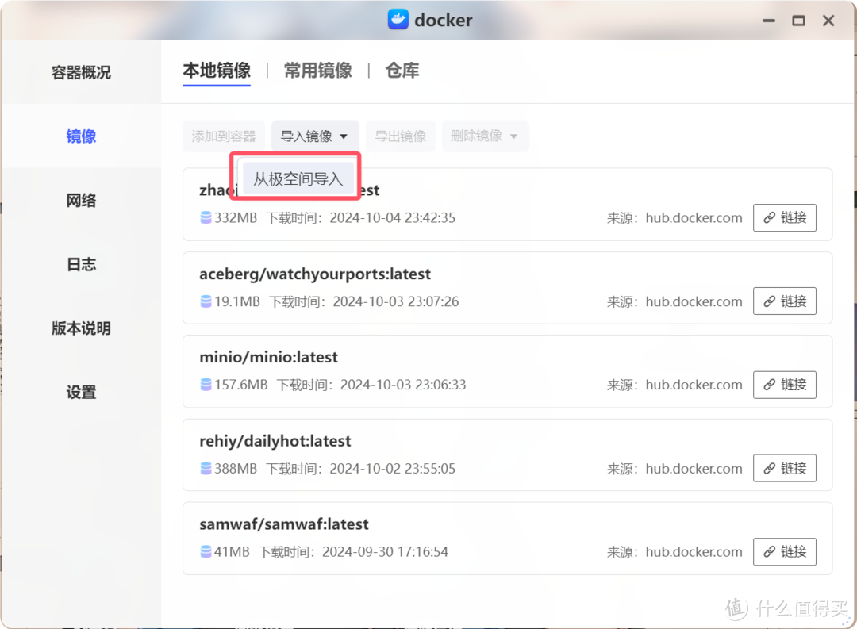Open the 仓库 tab
Screen dimensions: 857x629
[402, 71]
